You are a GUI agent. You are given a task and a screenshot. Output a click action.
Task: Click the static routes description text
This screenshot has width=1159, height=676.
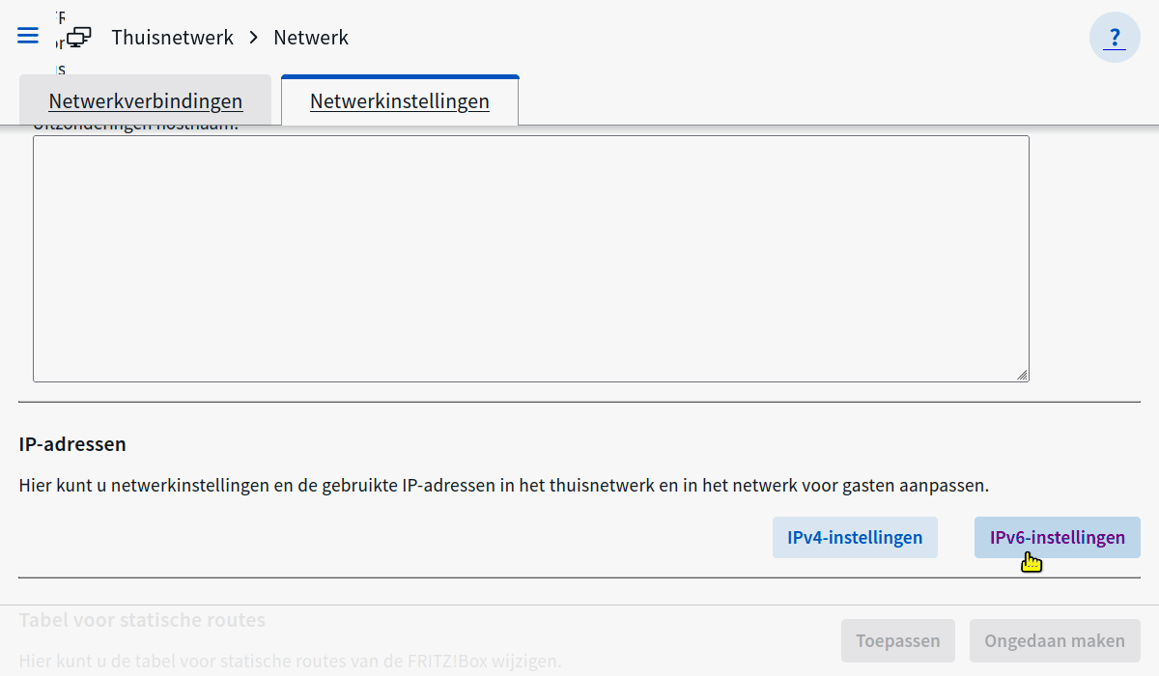click(290, 662)
